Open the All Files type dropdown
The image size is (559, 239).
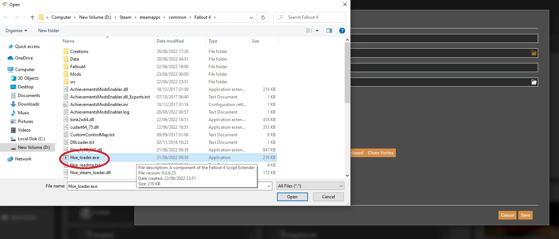point(310,186)
